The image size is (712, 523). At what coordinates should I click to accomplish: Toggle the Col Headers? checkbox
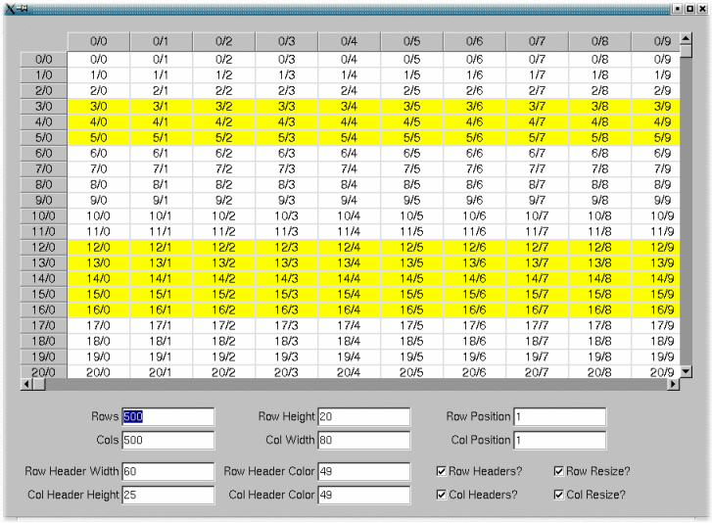coord(442,495)
